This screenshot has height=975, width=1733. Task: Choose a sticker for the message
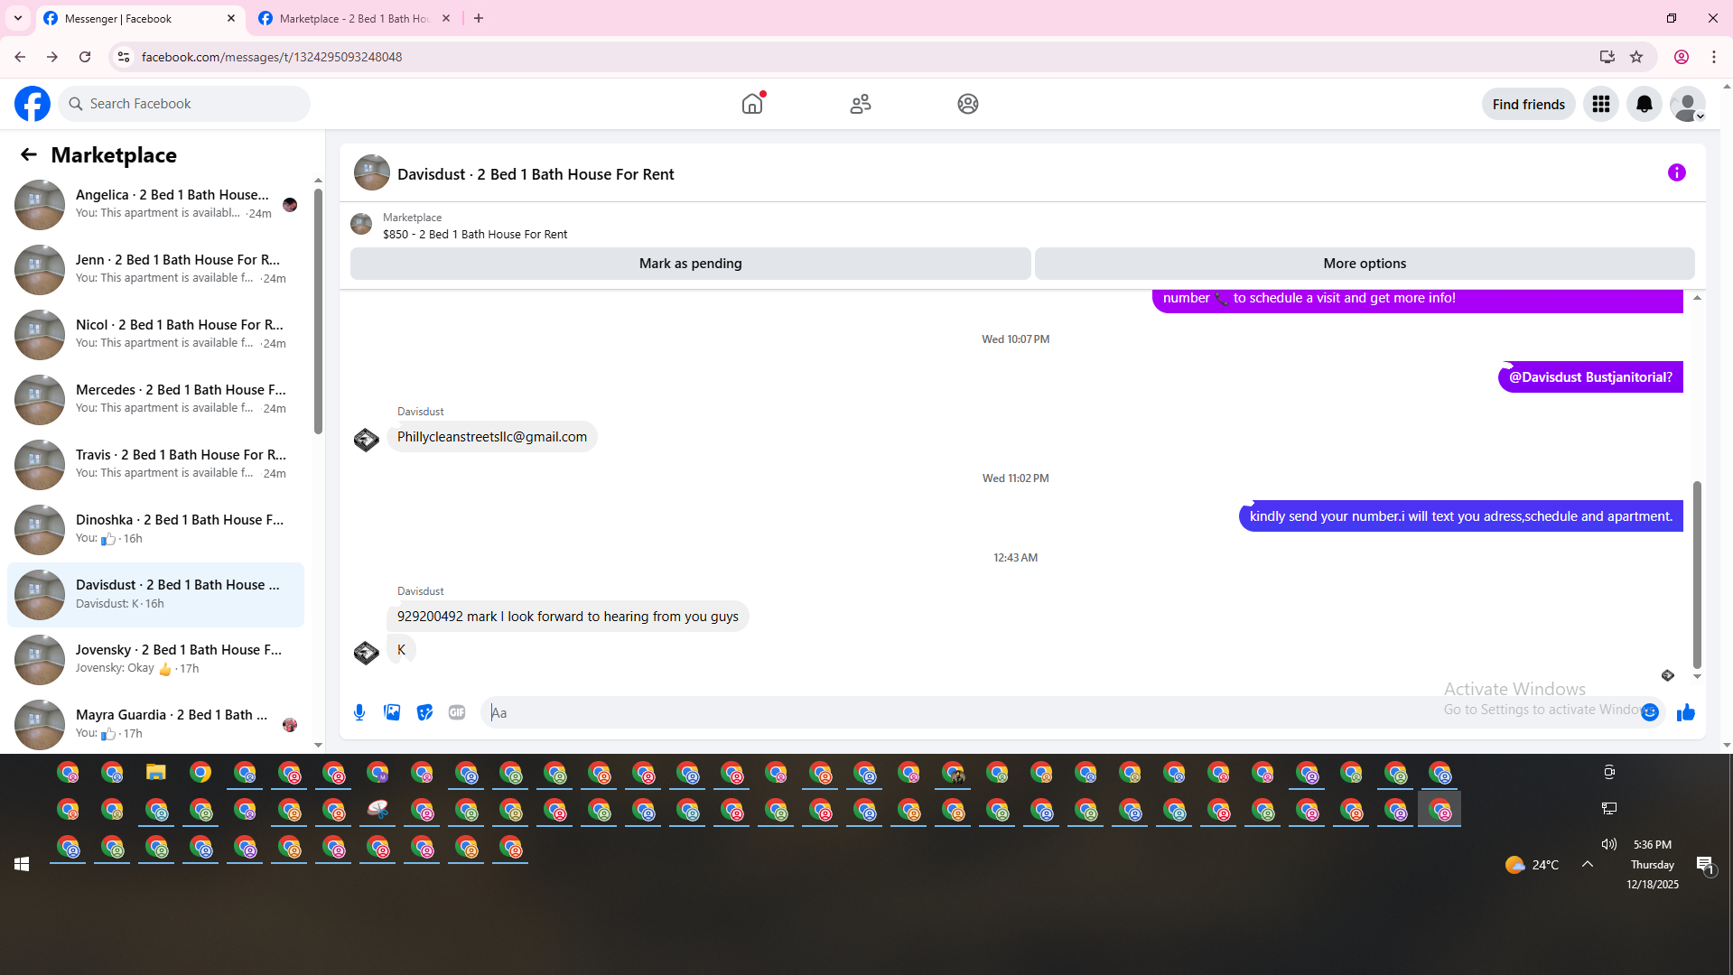424,712
